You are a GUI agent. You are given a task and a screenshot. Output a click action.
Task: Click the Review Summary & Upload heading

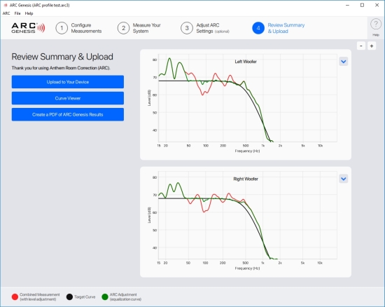point(62,57)
